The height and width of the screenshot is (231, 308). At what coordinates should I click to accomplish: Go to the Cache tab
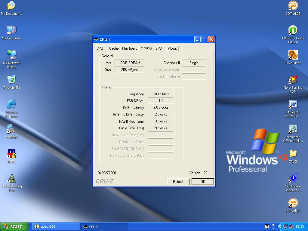pyautogui.click(x=114, y=48)
